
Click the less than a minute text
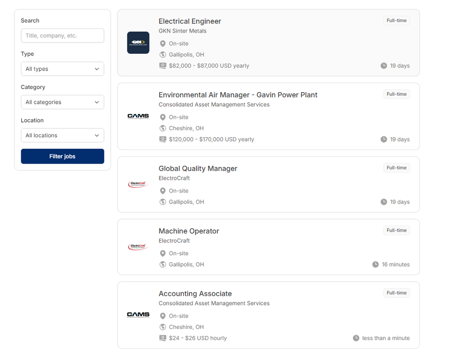click(x=386, y=338)
